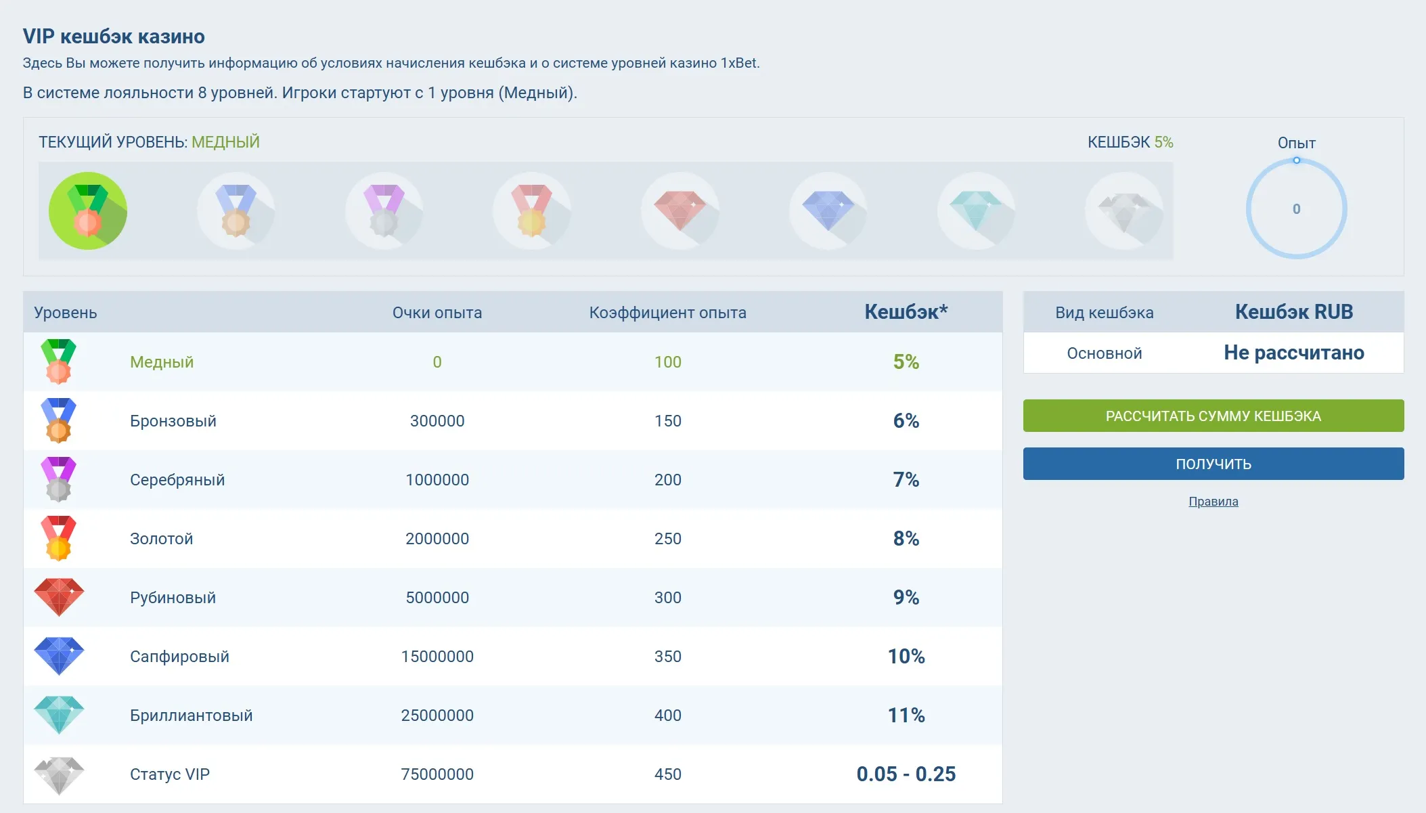Viewport: 1426px width, 813px height.
Task: Click the faded red Gold medal icon
Action: tap(532, 211)
